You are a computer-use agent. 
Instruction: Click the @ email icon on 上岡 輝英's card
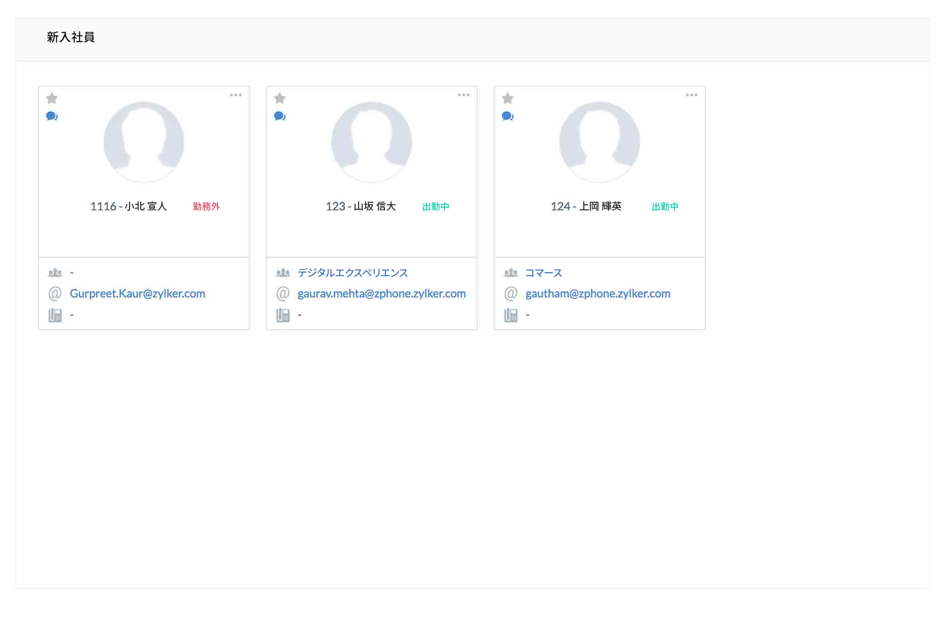(511, 293)
